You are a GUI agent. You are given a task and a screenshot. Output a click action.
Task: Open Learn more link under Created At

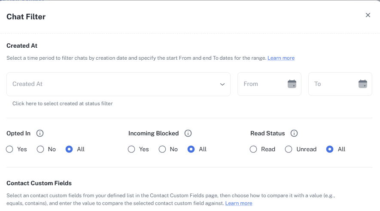point(281,58)
